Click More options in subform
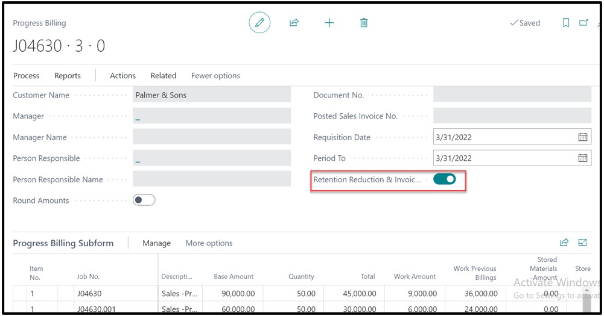Viewport: 604px width, 316px height. pyautogui.click(x=209, y=243)
